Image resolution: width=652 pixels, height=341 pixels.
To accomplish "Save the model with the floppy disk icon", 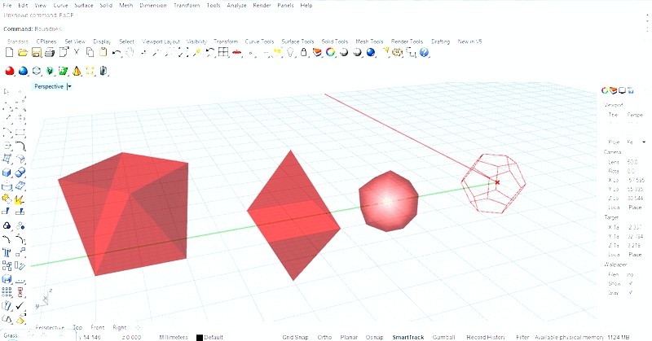I will 36,52.
